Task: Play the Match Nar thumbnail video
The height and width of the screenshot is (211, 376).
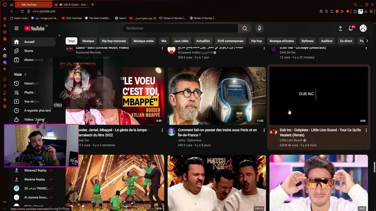Action: (217, 183)
